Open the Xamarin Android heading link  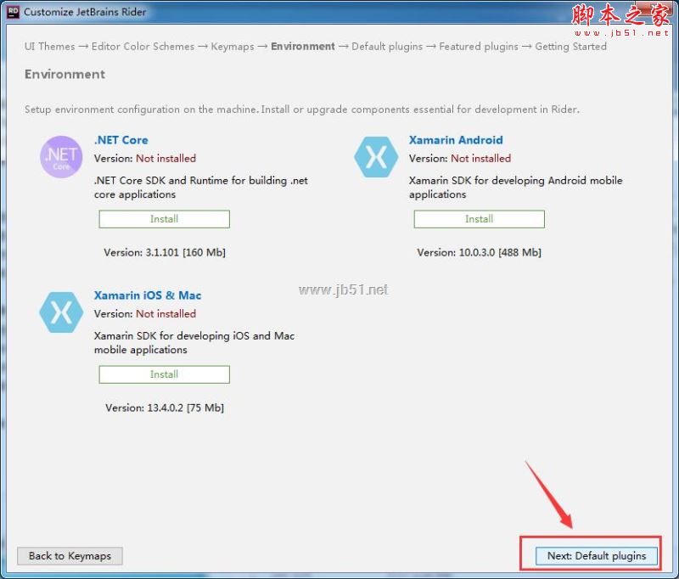tap(456, 140)
